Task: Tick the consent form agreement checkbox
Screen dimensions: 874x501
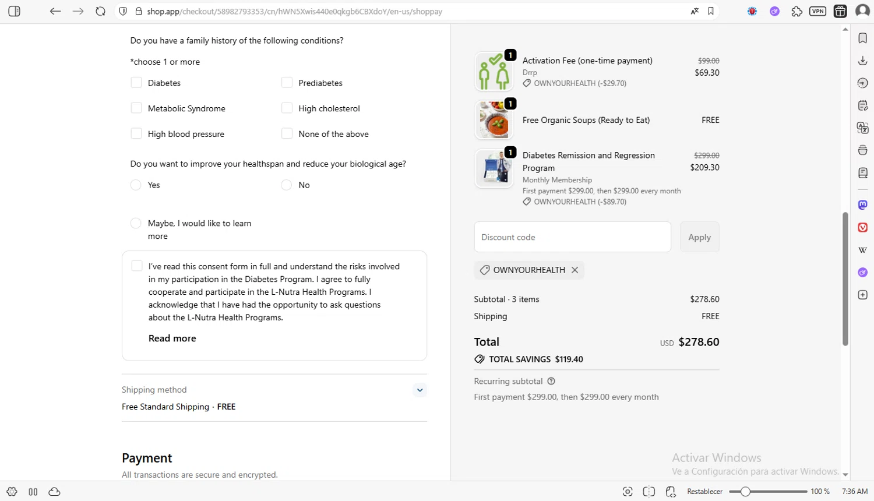Action: click(x=137, y=266)
